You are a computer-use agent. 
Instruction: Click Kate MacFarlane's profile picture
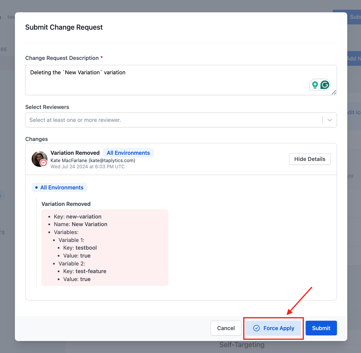pyautogui.click(x=39, y=159)
